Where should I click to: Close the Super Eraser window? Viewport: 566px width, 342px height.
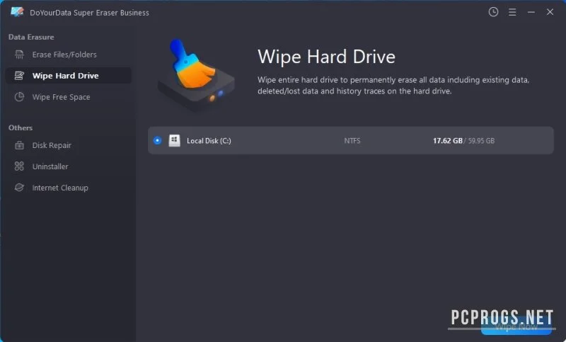coord(550,12)
